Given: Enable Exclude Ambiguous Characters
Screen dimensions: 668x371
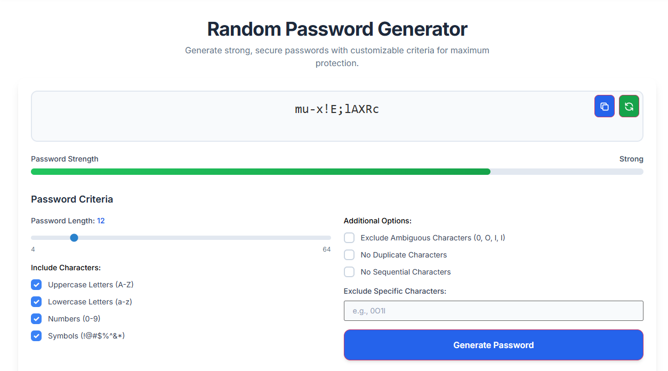Looking at the screenshot, I should pyautogui.click(x=349, y=238).
